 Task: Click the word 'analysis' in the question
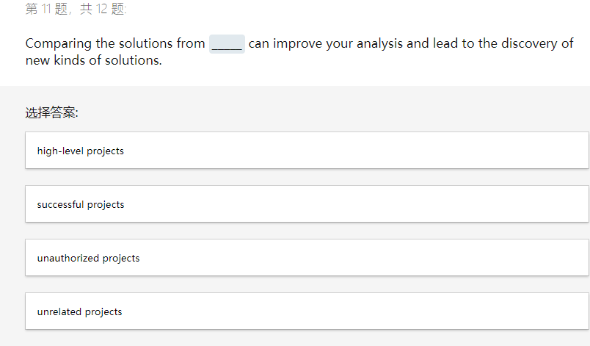[379, 43]
